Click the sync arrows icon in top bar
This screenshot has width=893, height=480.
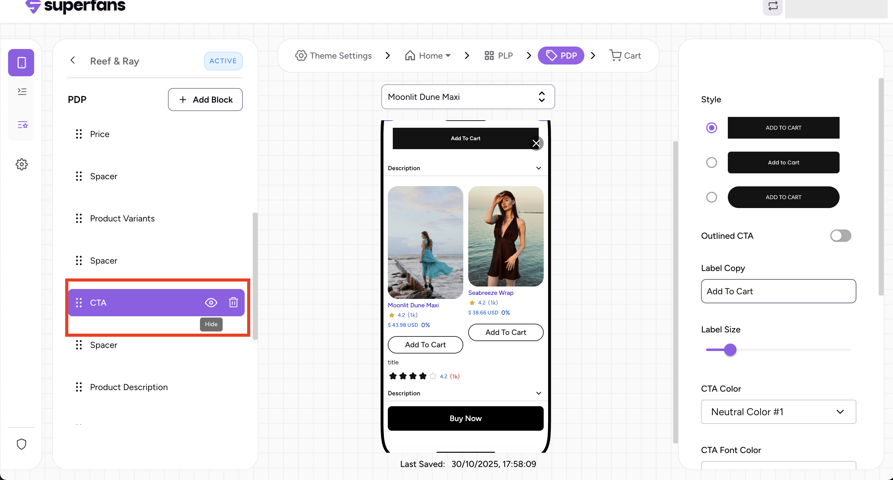(x=773, y=6)
